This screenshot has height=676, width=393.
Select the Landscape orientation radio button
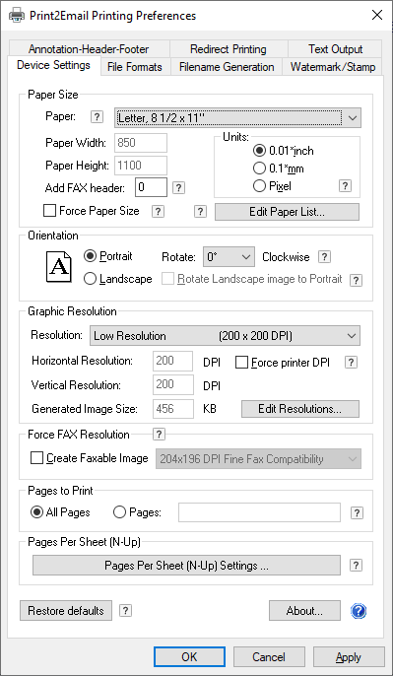pyautogui.click(x=90, y=279)
